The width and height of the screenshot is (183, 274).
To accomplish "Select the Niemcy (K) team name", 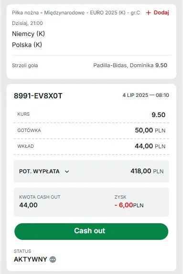I will click(x=28, y=34).
